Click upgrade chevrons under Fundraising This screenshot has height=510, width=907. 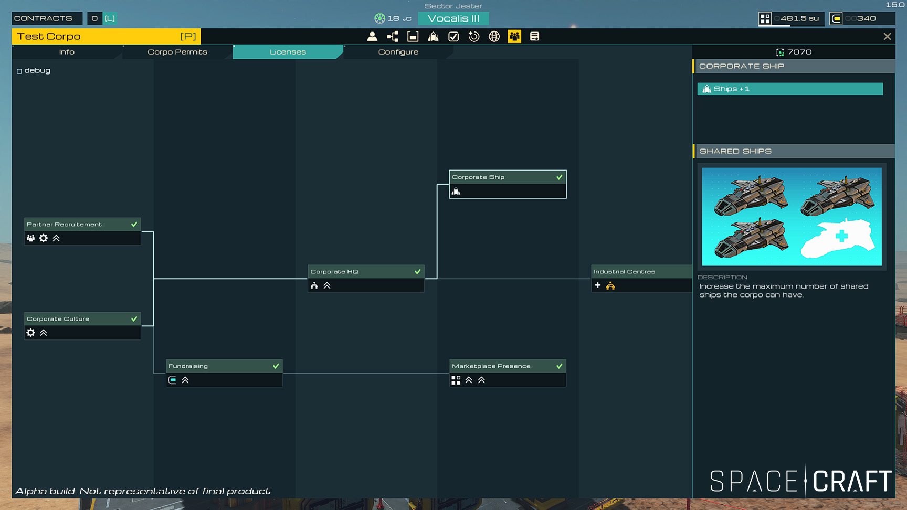click(x=185, y=380)
